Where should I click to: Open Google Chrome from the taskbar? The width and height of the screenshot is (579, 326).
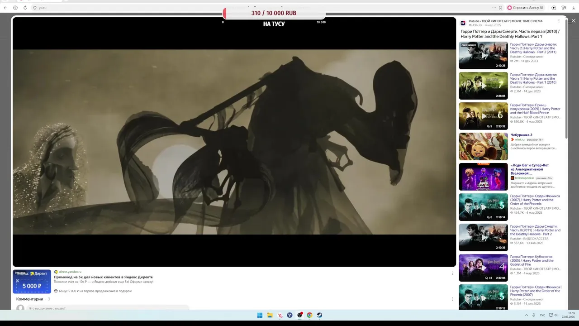point(309,315)
